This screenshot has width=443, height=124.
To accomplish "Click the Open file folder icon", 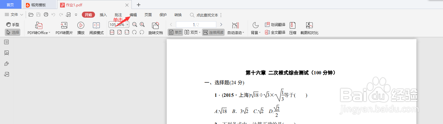I will pyautogui.click(x=31, y=15).
